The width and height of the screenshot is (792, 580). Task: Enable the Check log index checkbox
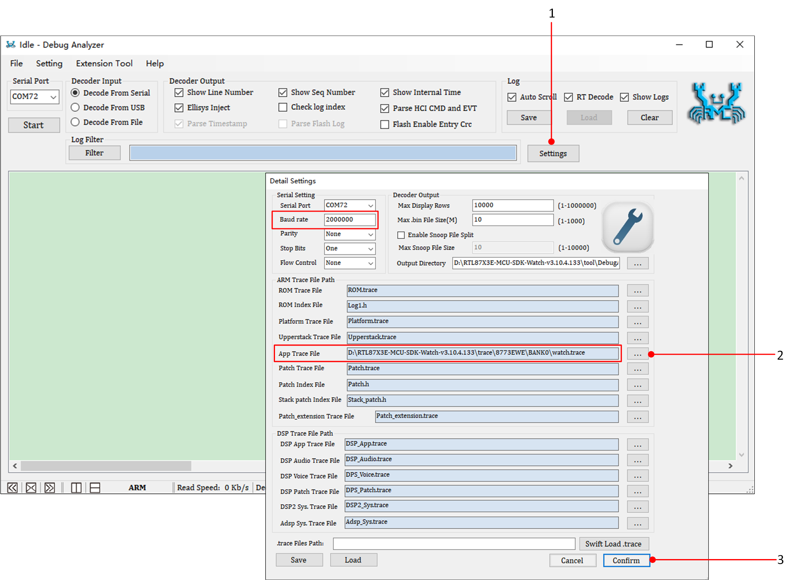283,107
